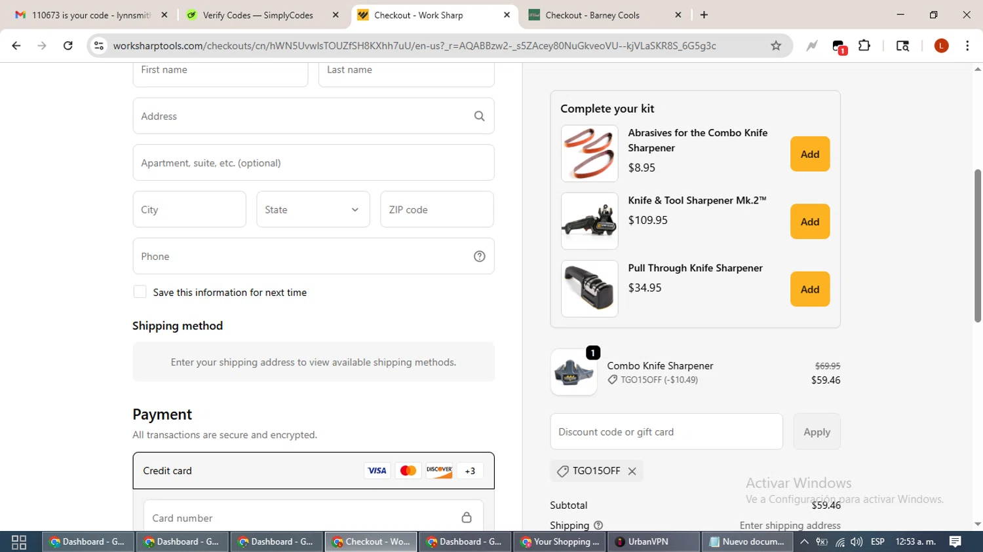Click the Card number field
Viewport: 983px width, 552px height.
pyautogui.click(x=313, y=516)
